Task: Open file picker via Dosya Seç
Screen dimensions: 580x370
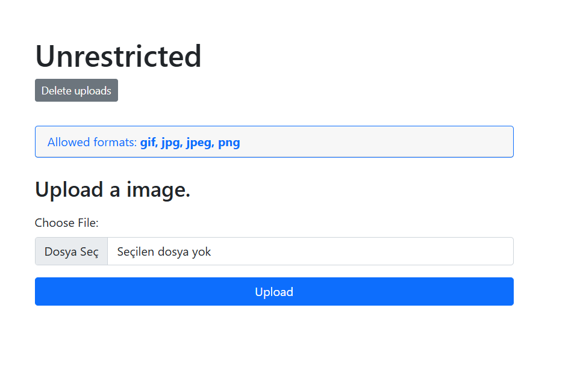Action: click(72, 251)
